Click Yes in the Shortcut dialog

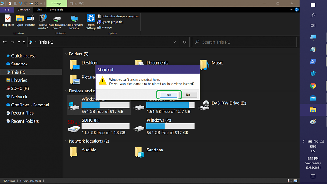(169, 95)
